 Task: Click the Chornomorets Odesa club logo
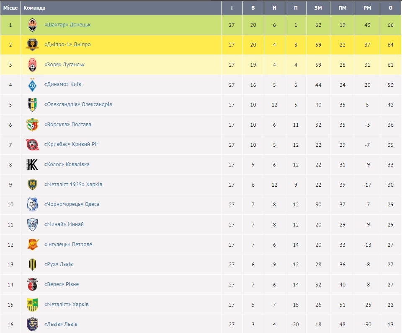(32, 205)
